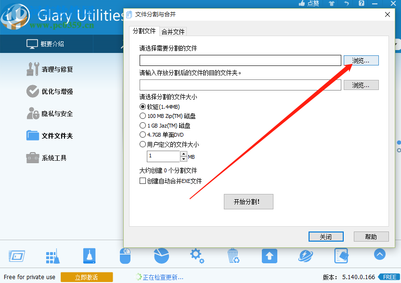Click the lightning Memory Optimizer icon
The height and width of the screenshot is (283, 401).
click(305, 256)
